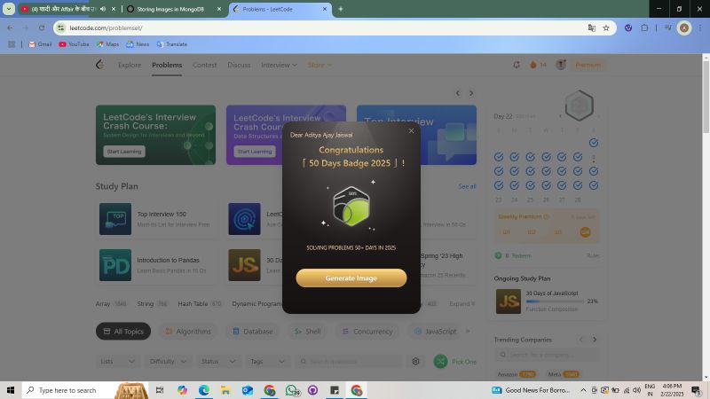The image size is (710, 399).
Task: Select the Hash Table topic tag
Action: click(x=200, y=303)
